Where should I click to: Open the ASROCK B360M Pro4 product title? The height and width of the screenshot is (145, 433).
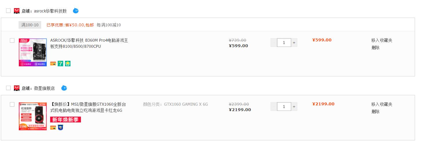point(89,43)
